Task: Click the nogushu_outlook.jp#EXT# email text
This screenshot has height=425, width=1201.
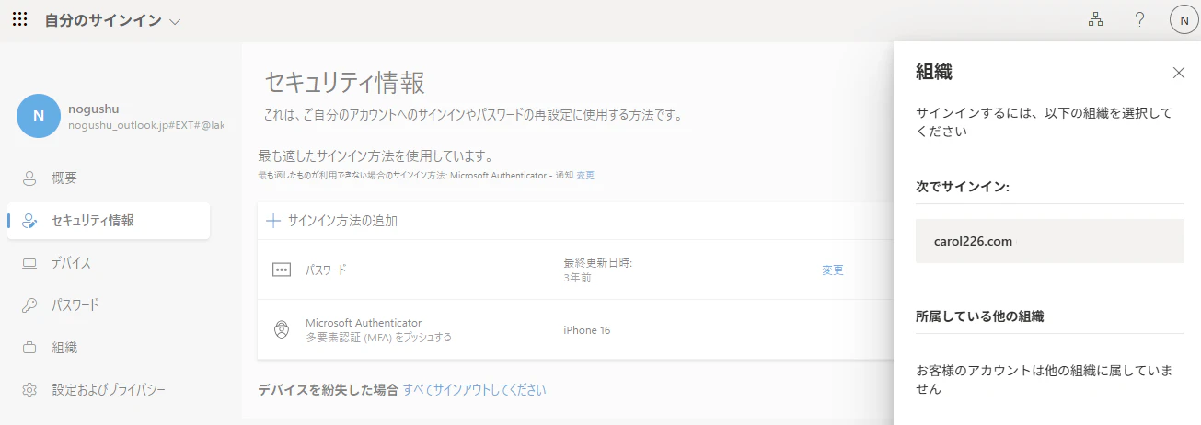Action: [x=145, y=125]
